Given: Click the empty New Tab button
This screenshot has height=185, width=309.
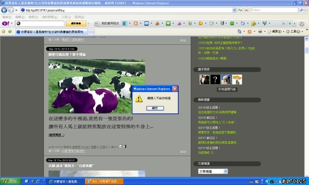Looking at the screenshot, I should (91, 32).
